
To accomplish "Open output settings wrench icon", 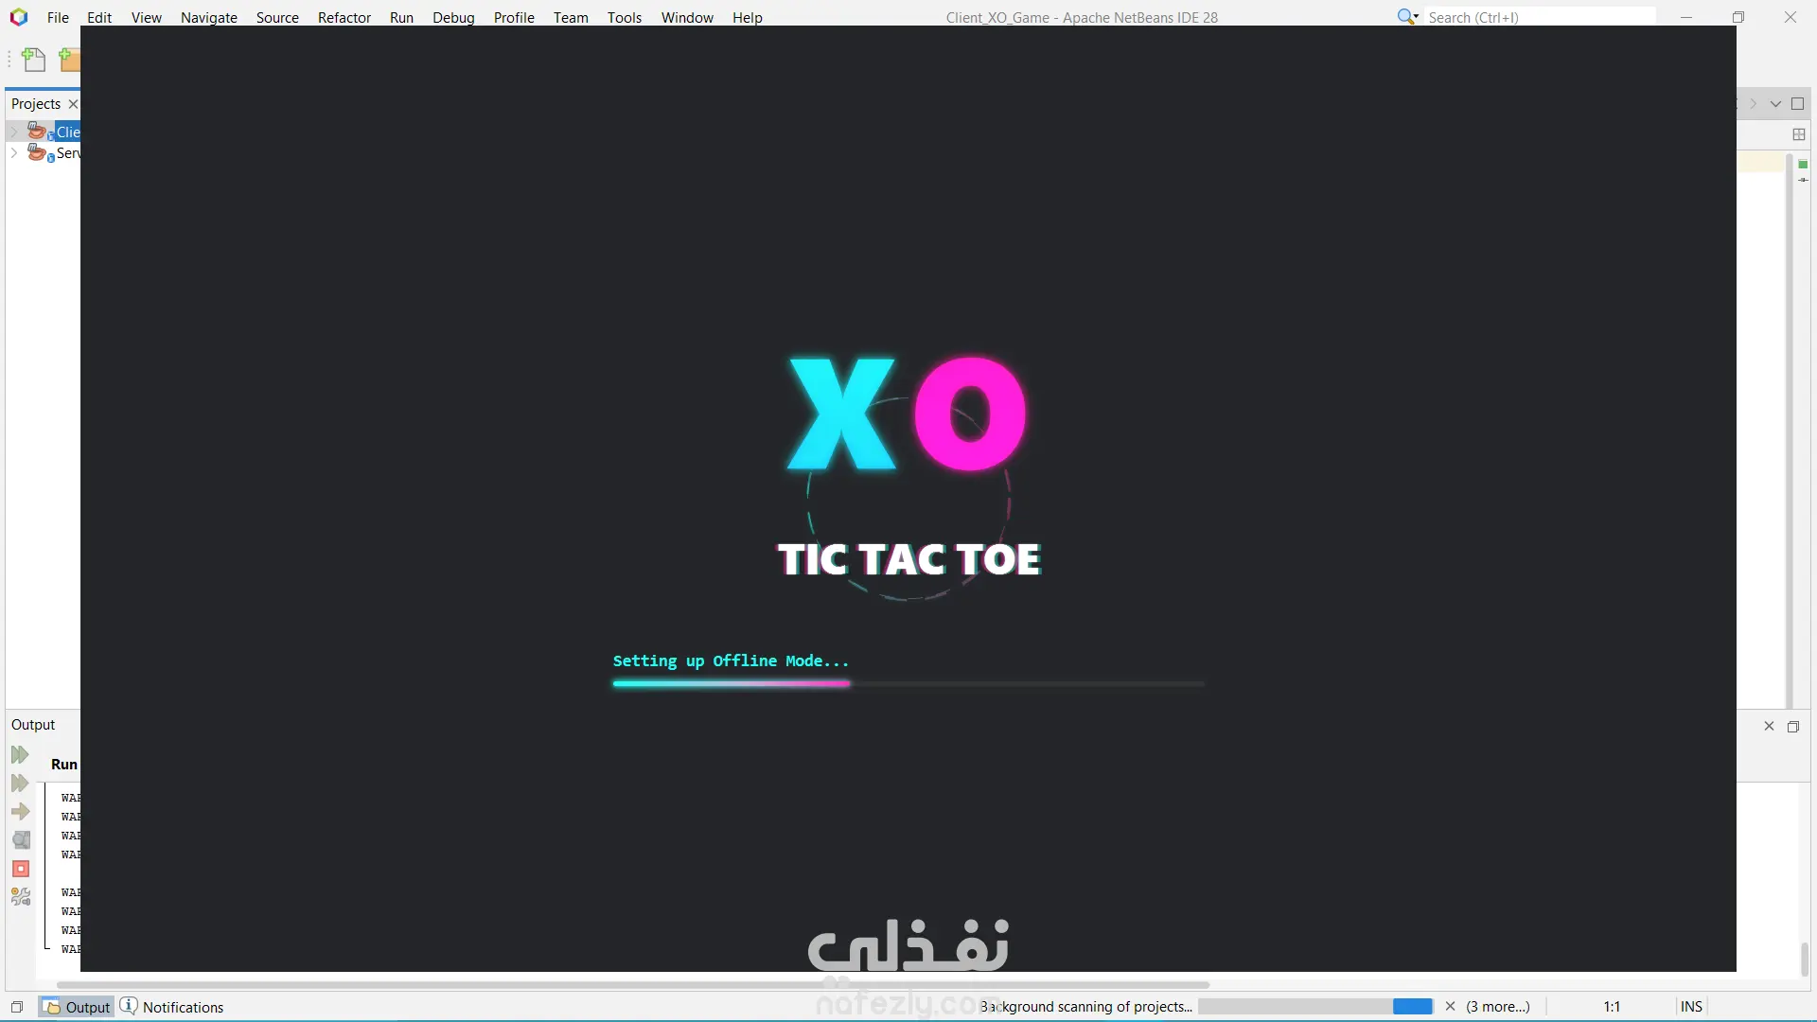I will (21, 897).
